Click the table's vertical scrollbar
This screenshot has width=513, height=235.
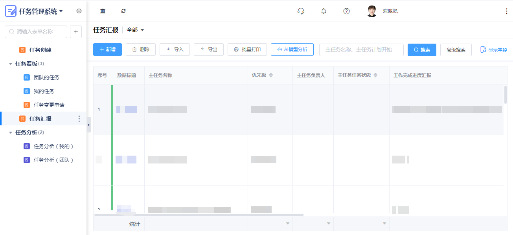pos(506,94)
